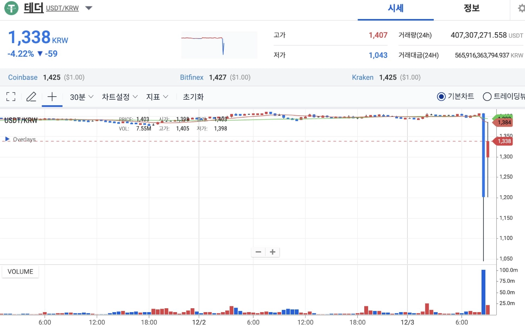Click the 1,384 moving average price tag
525x330 pixels.
(x=503, y=123)
